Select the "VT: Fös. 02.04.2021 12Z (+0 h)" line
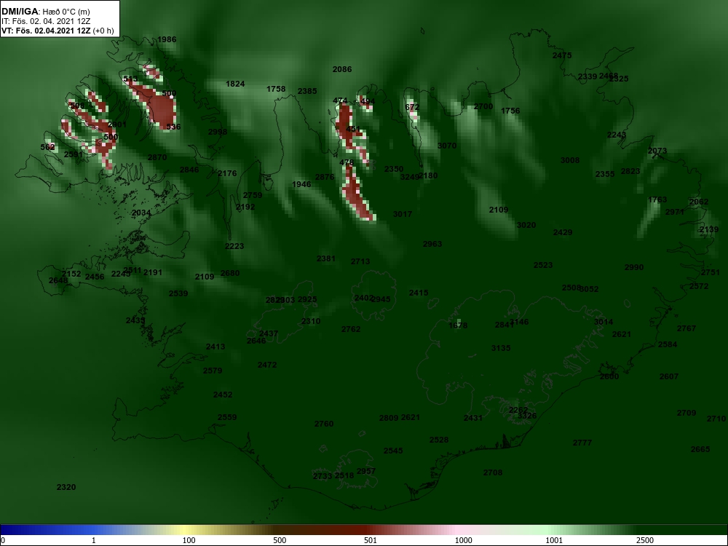 pos(58,31)
